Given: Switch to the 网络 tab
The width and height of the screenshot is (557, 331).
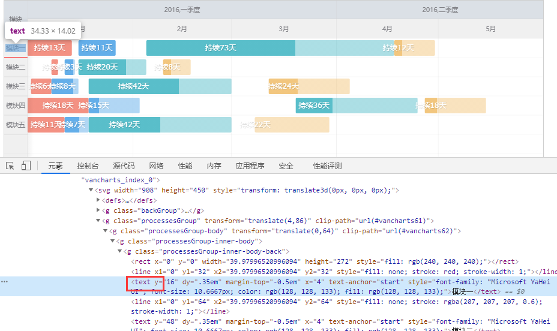Looking at the screenshot, I should pyautogui.click(x=156, y=166).
